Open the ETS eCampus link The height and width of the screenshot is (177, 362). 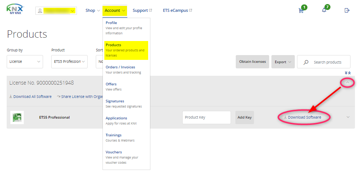[x=177, y=11]
